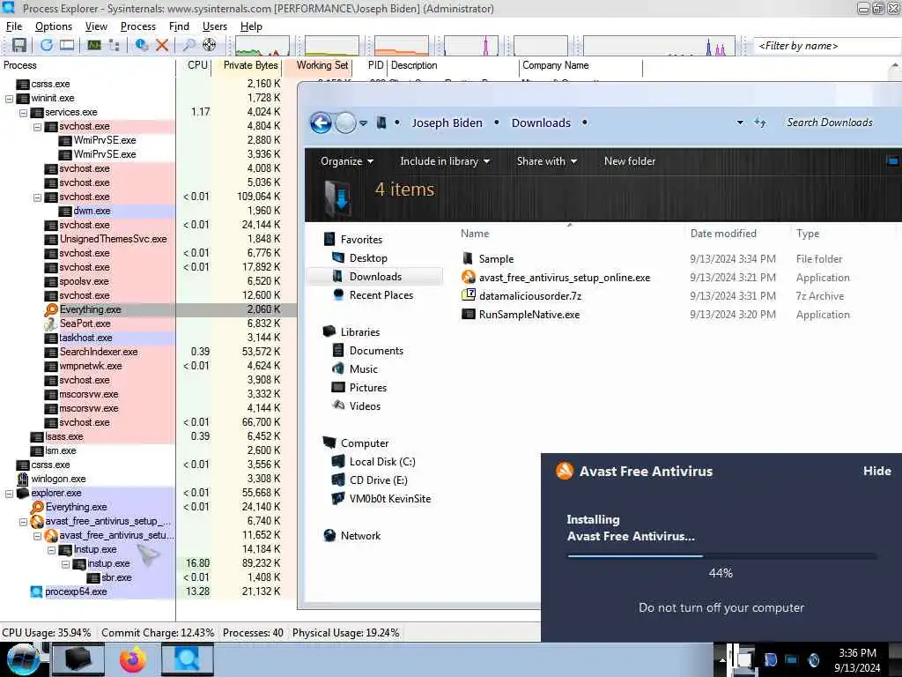Open the Organize dropdown
902x677 pixels.
pos(347,162)
